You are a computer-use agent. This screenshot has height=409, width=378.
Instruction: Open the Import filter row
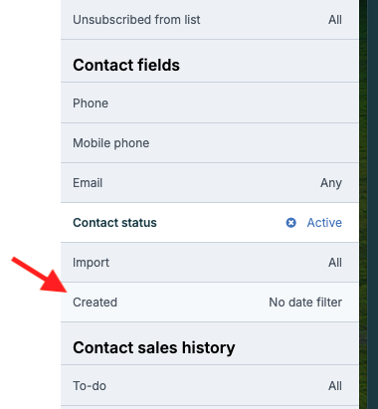[x=210, y=263]
